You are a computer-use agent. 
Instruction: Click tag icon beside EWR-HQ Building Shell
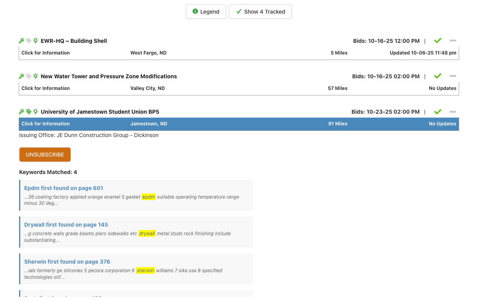click(x=28, y=41)
